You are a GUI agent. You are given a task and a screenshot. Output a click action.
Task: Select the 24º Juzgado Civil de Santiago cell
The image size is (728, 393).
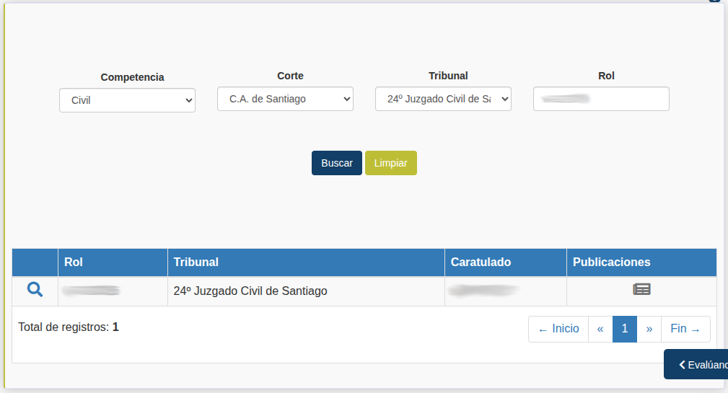pos(250,291)
